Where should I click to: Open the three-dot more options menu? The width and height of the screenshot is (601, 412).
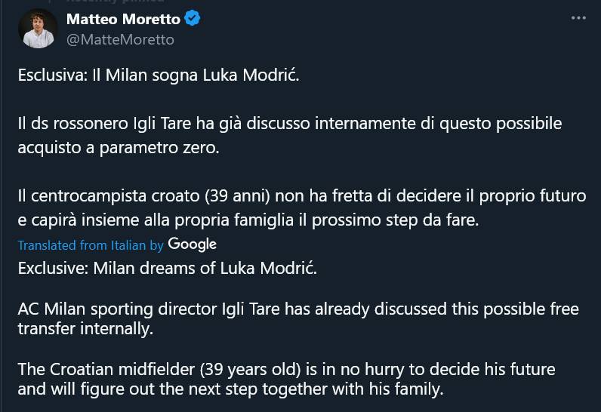tap(578, 18)
